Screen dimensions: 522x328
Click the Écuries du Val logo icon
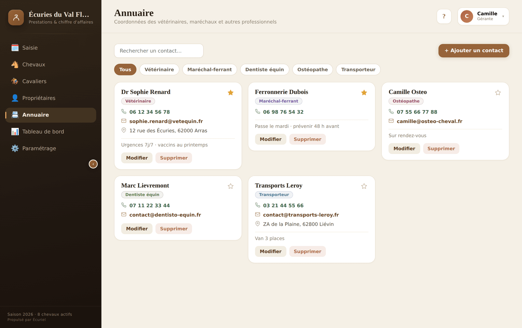[x=16, y=17]
